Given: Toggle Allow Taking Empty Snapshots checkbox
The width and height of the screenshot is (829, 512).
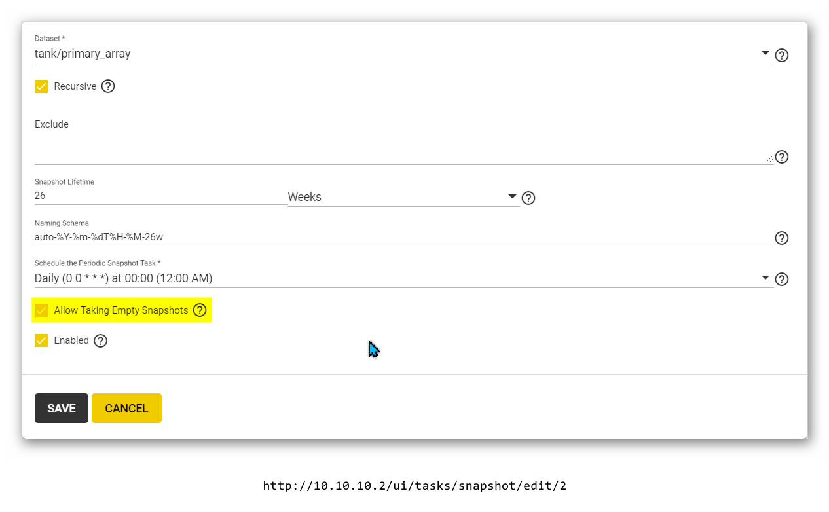Looking at the screenshot, I should (x=41, y=310).
